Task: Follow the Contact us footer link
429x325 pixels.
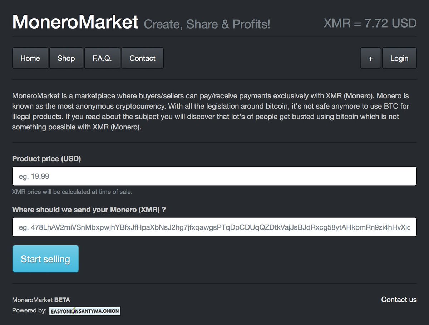Action: coord(399,300)
